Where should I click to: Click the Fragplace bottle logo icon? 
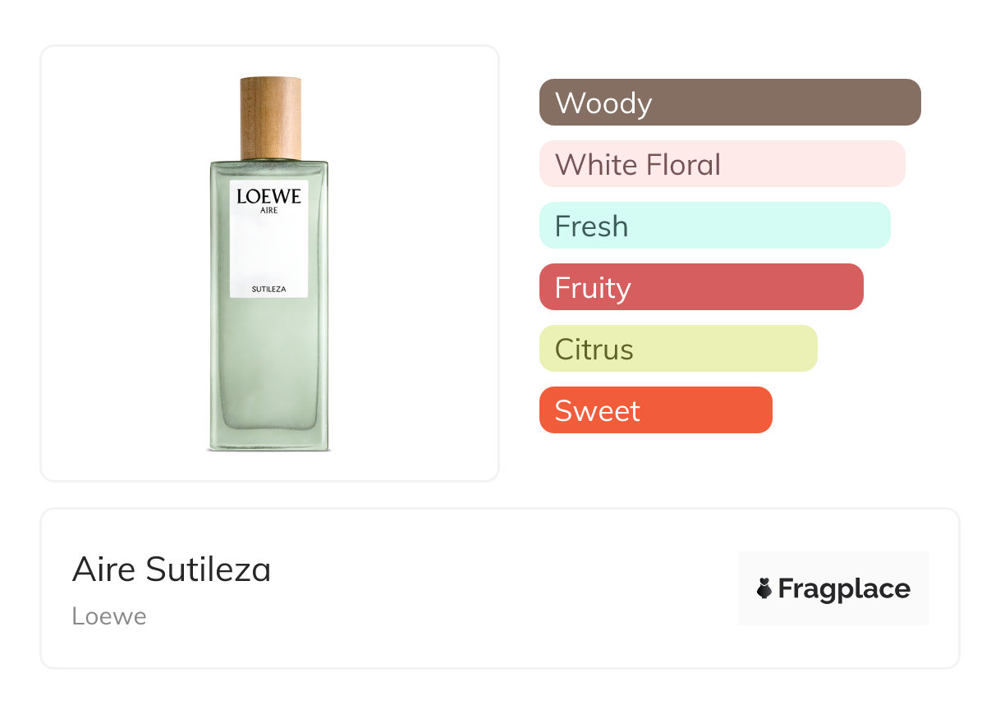(764, 588)
